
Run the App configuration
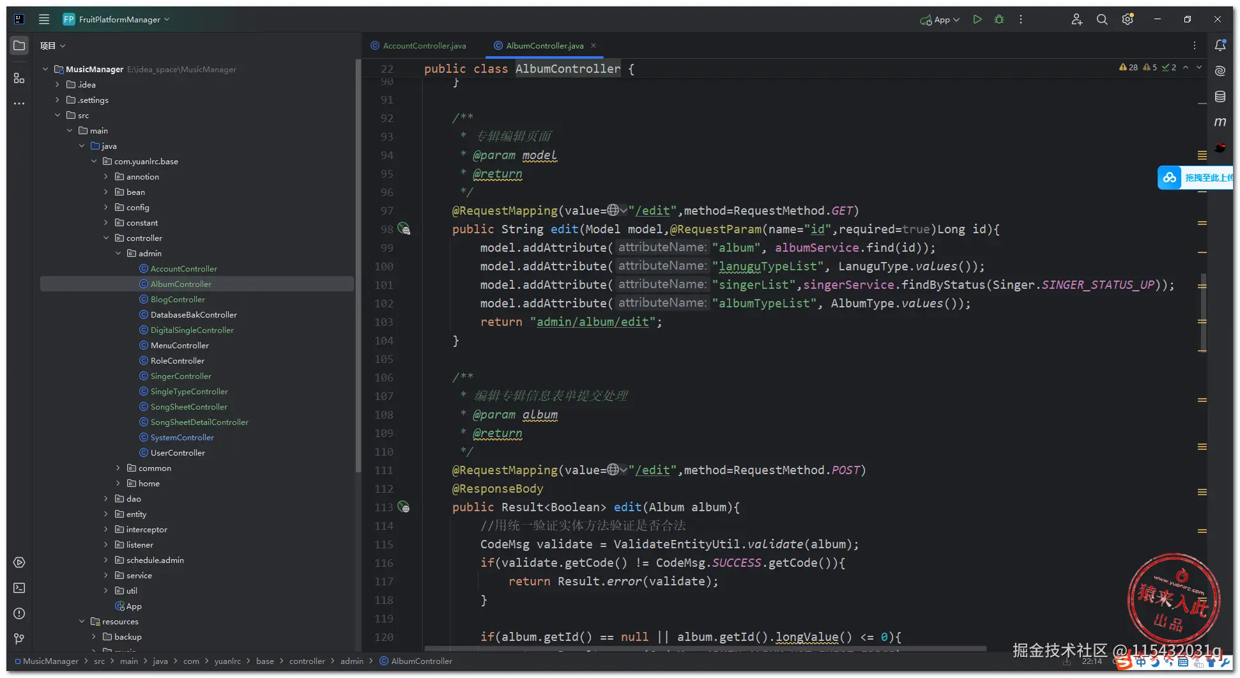(x=977, y=19)
